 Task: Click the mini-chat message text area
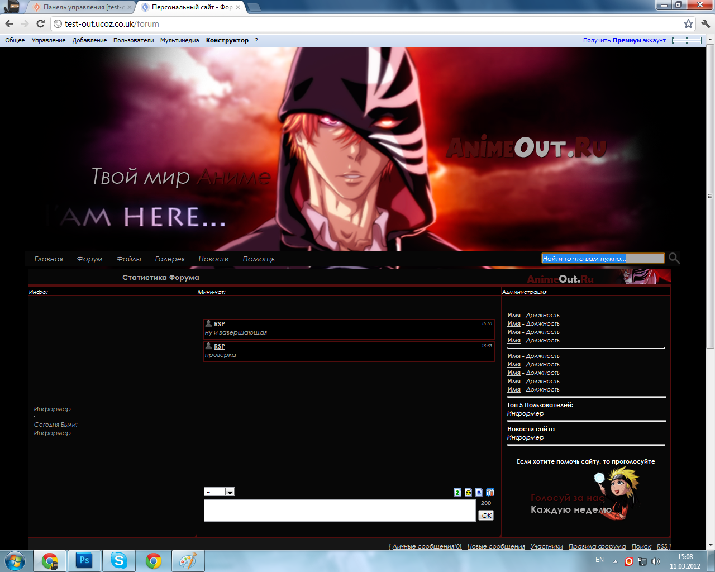[340, 511]
